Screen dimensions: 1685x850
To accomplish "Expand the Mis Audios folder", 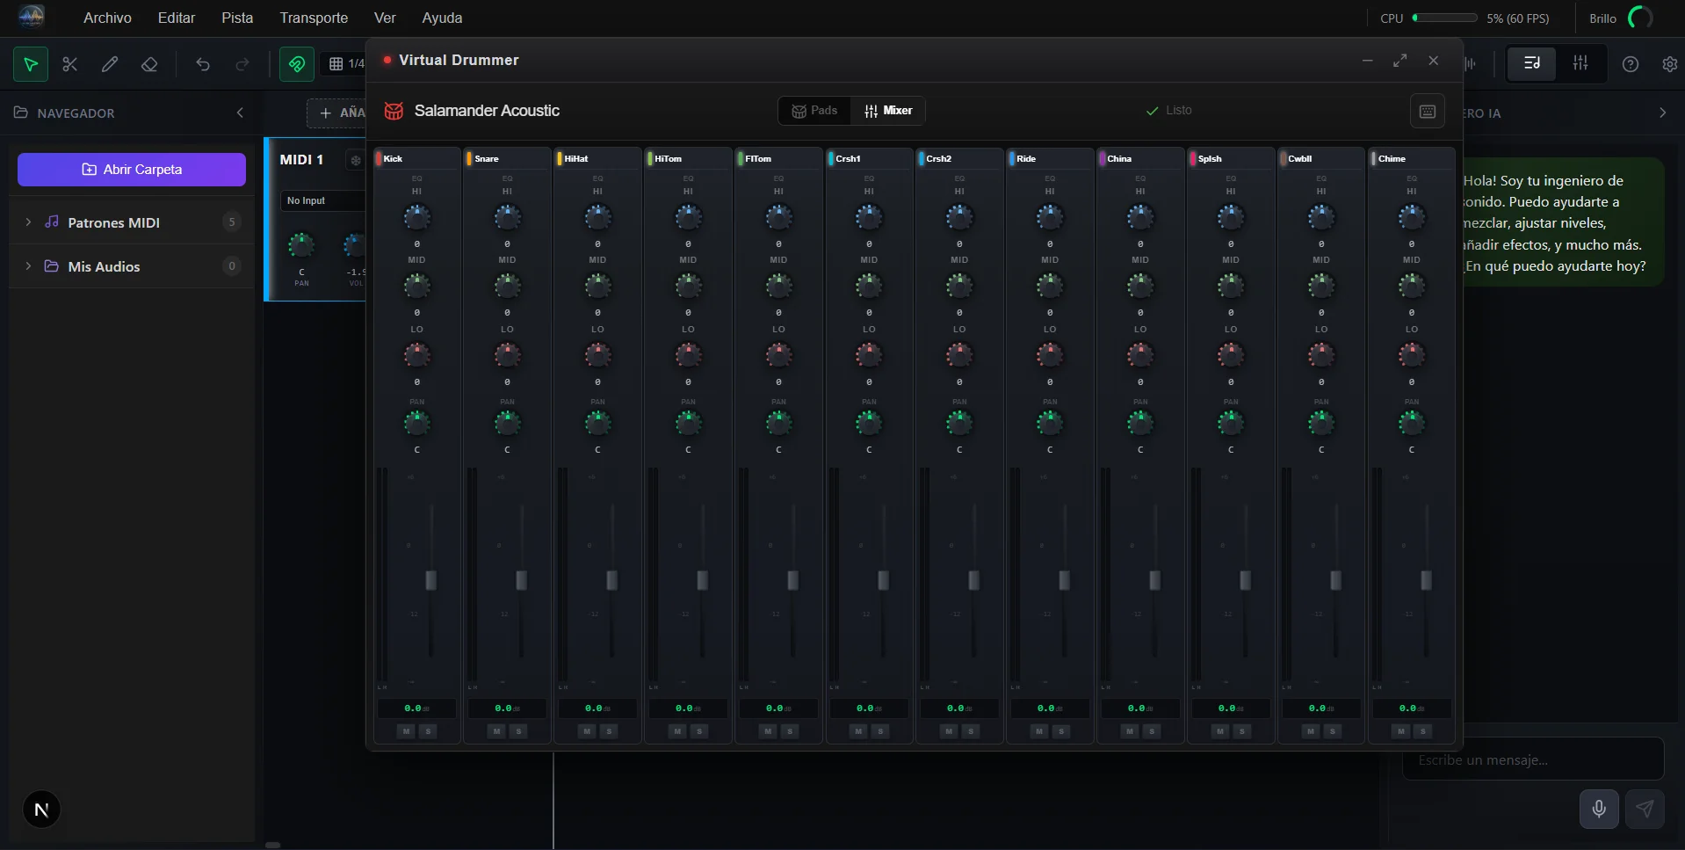I will pyautogui.click(x=28, y=266).
